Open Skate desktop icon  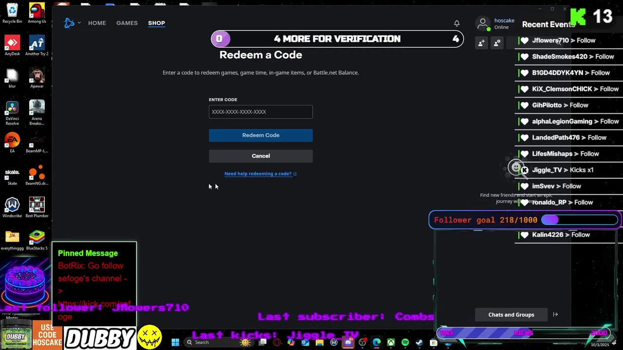12,175
